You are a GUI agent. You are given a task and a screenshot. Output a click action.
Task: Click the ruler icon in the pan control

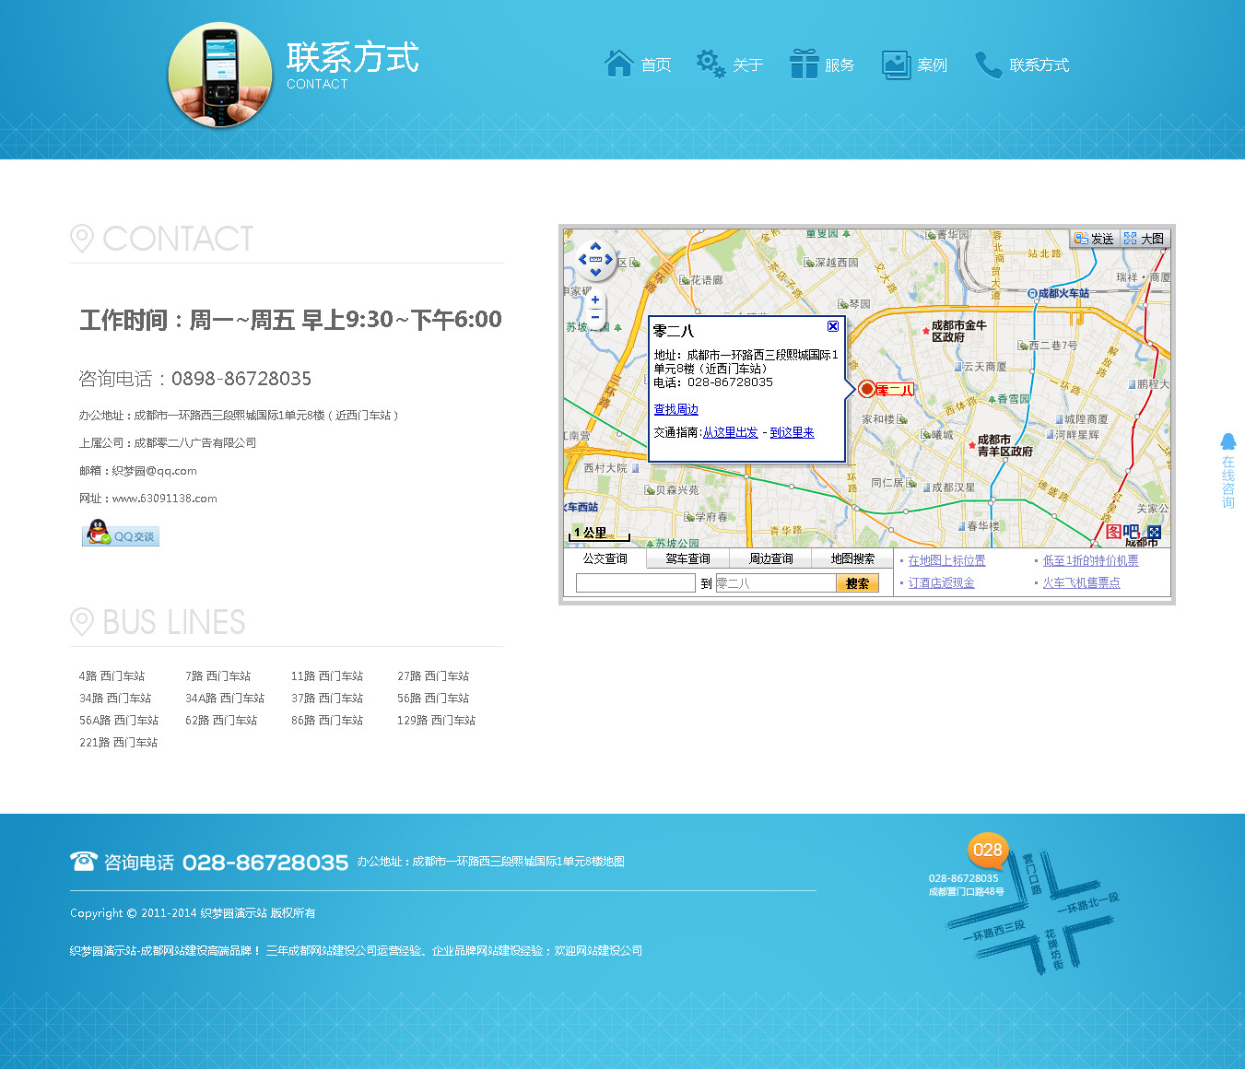595,260
